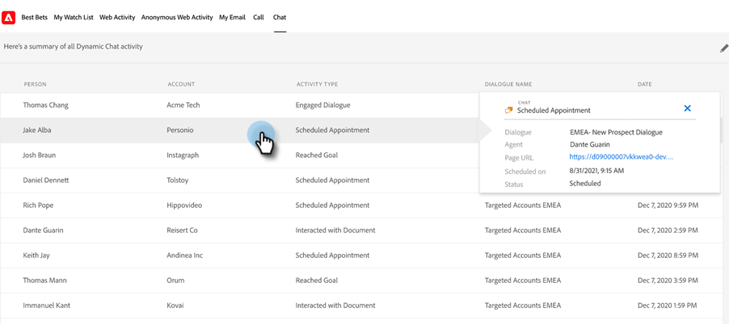Open the Call tab
The width and height of the screenshot is (729, 324).
(x=259, y=18)
